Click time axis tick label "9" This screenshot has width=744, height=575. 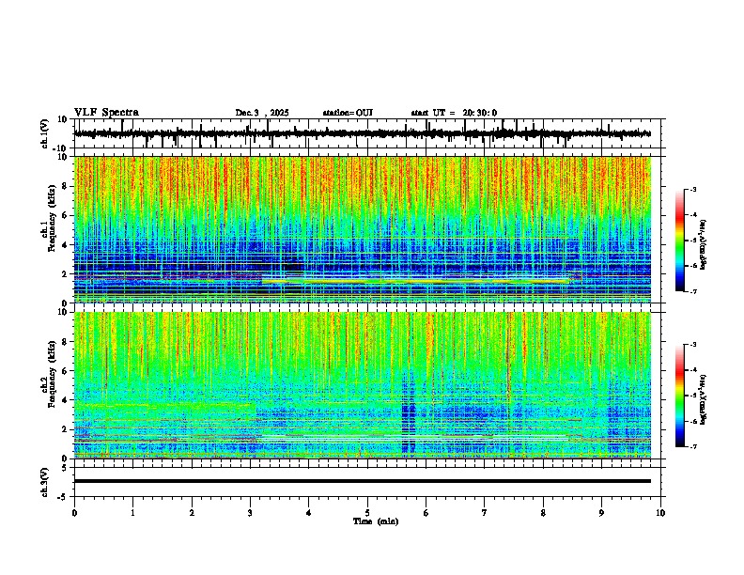pos(601,513)
